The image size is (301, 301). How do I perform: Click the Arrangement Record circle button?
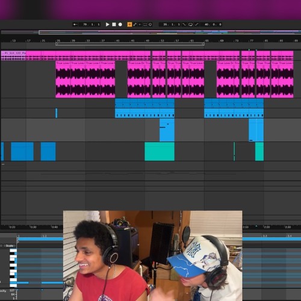pyautogui.click(x=120, y=25)
